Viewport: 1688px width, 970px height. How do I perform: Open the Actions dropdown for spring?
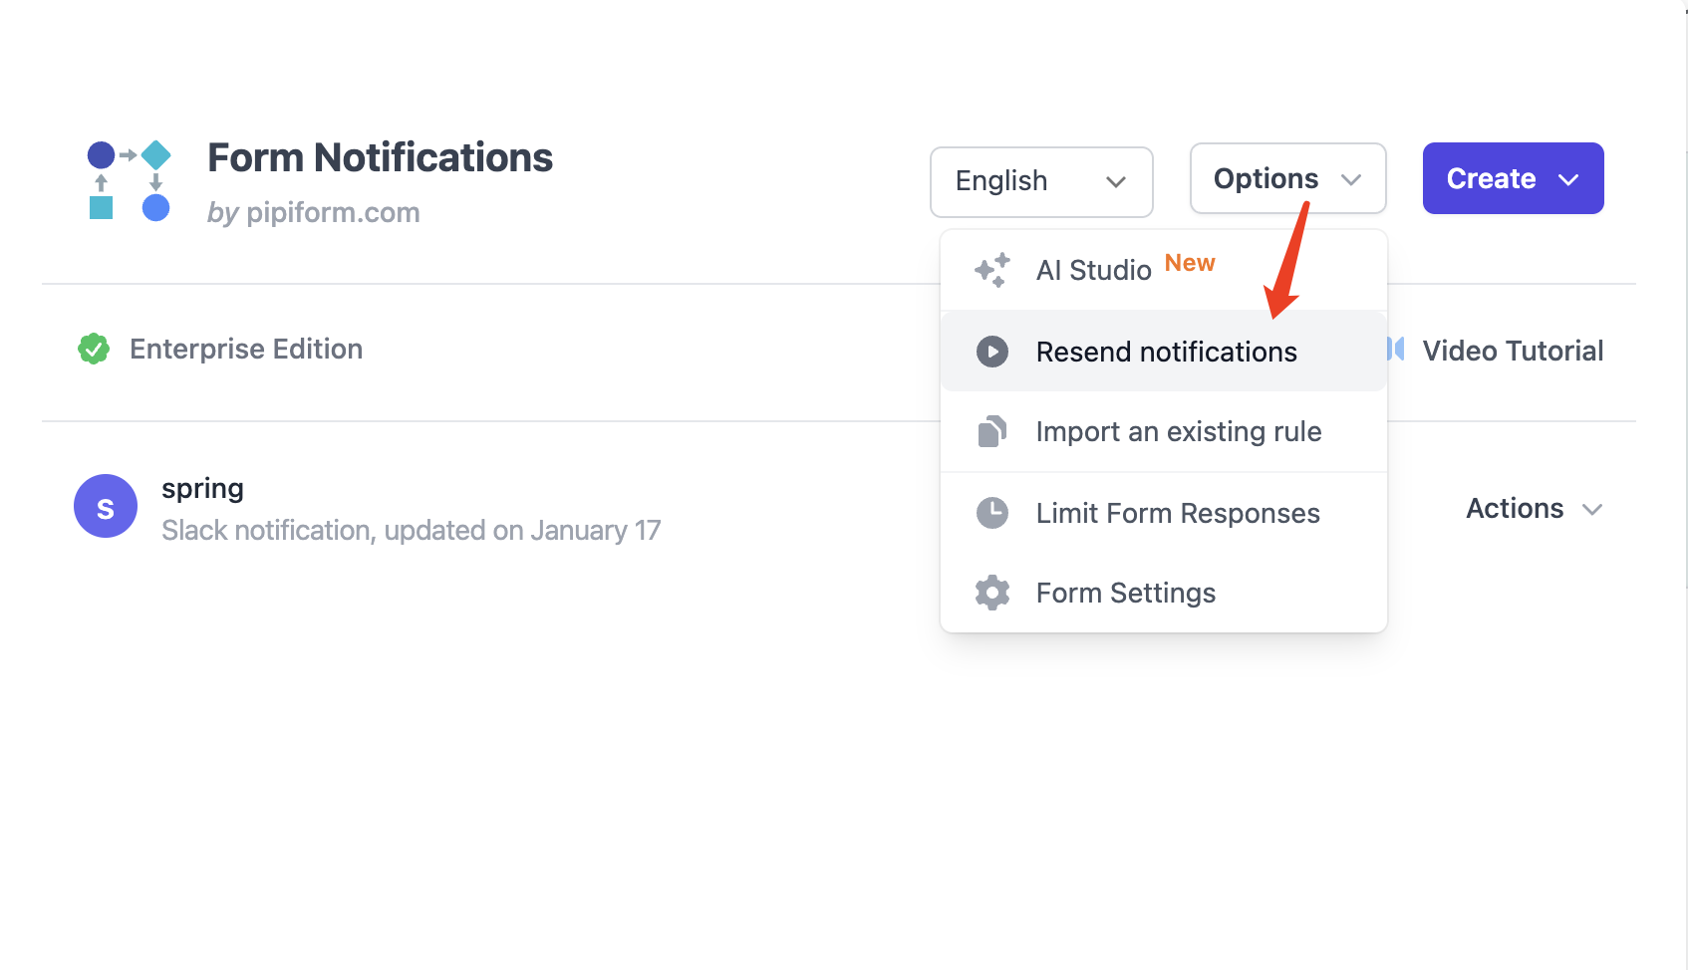(x=1534, y=509)
